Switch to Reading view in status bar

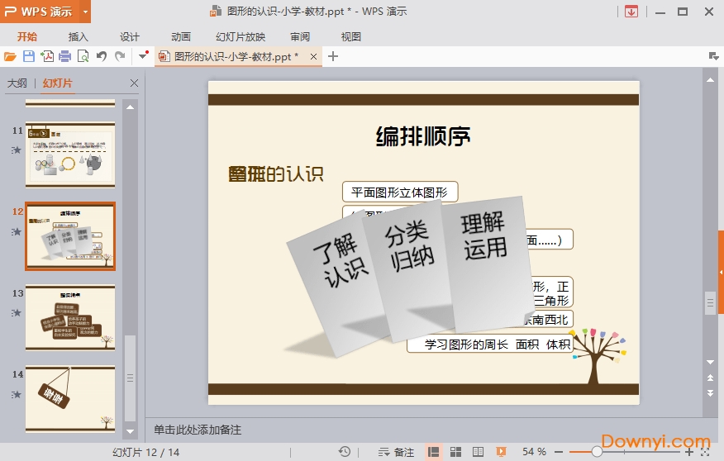[478, 452]
